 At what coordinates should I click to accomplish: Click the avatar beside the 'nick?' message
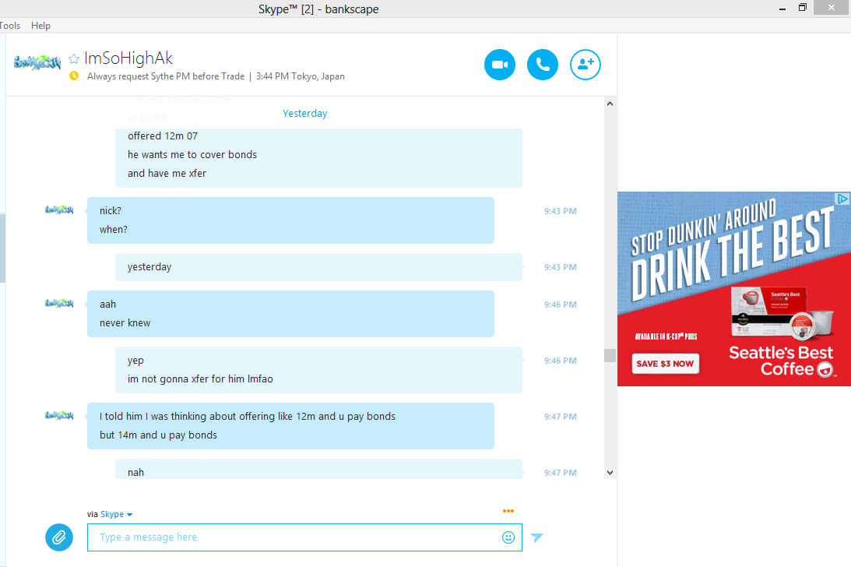(x=59, y=210)
